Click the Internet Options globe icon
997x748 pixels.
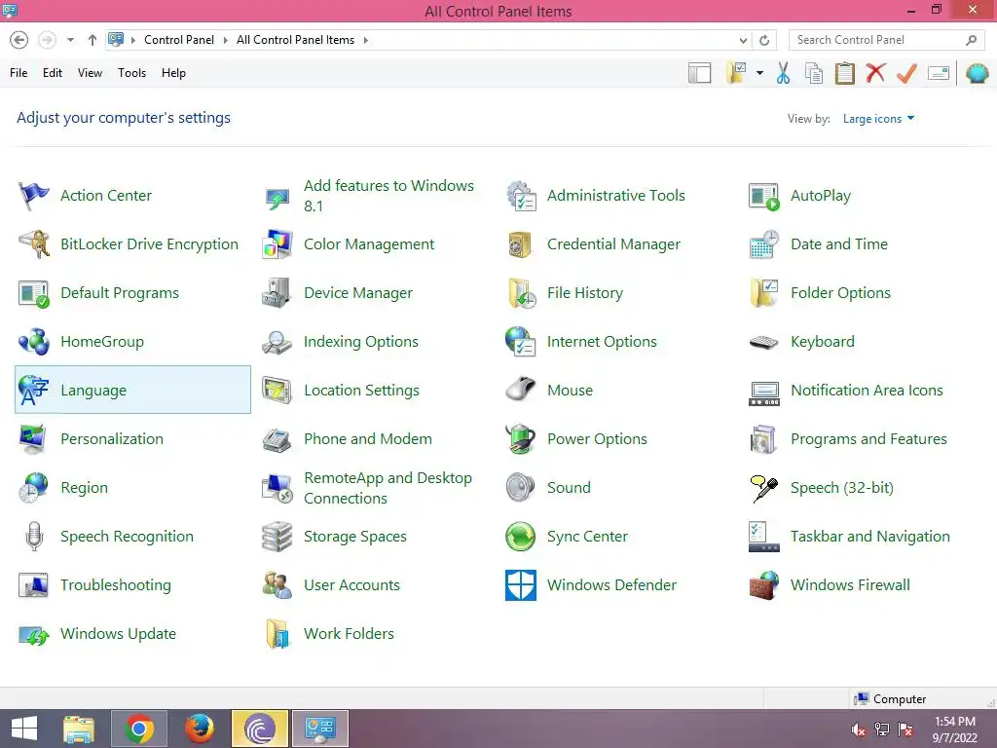tap(521, 342)
